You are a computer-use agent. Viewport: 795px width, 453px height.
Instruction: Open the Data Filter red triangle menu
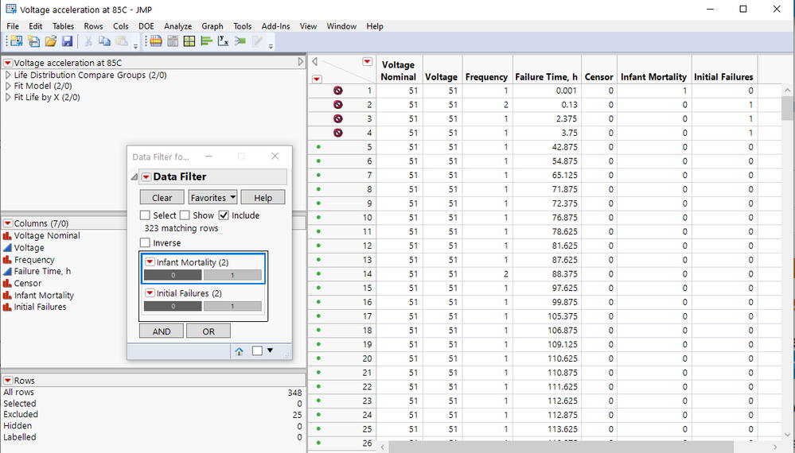[146, 176]
